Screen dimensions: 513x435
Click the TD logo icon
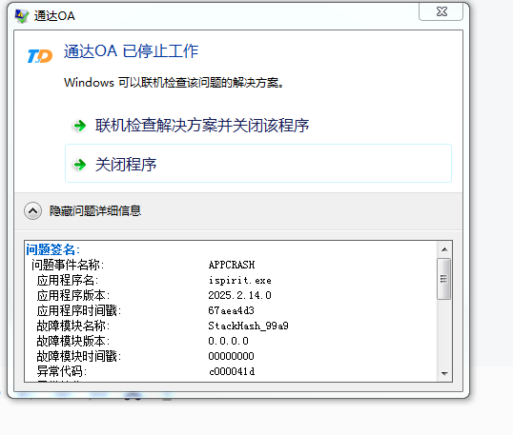tap(40, 56)
